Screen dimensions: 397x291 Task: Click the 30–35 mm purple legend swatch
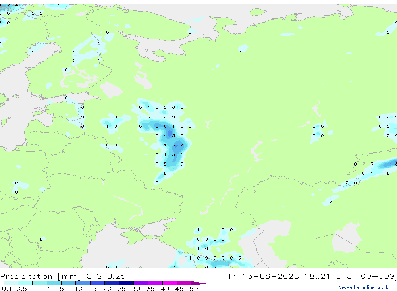[141, 283]
